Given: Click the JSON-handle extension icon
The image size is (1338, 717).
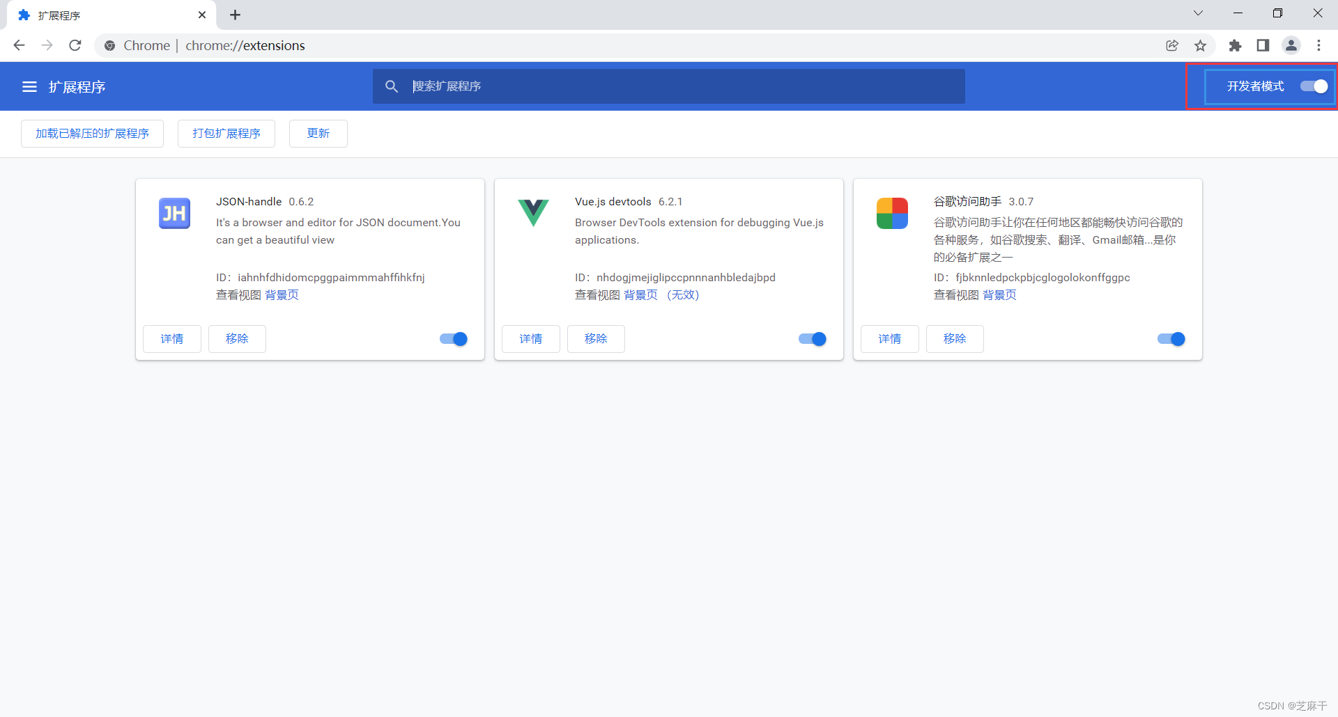Looking at the screenshot, I should 174,213.
